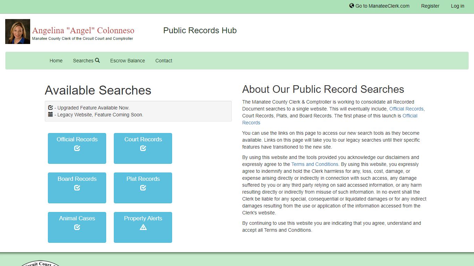Open the Property Alerts tile
The width and height of the screenshot is (474, 266).
click(x=143, y=227)
